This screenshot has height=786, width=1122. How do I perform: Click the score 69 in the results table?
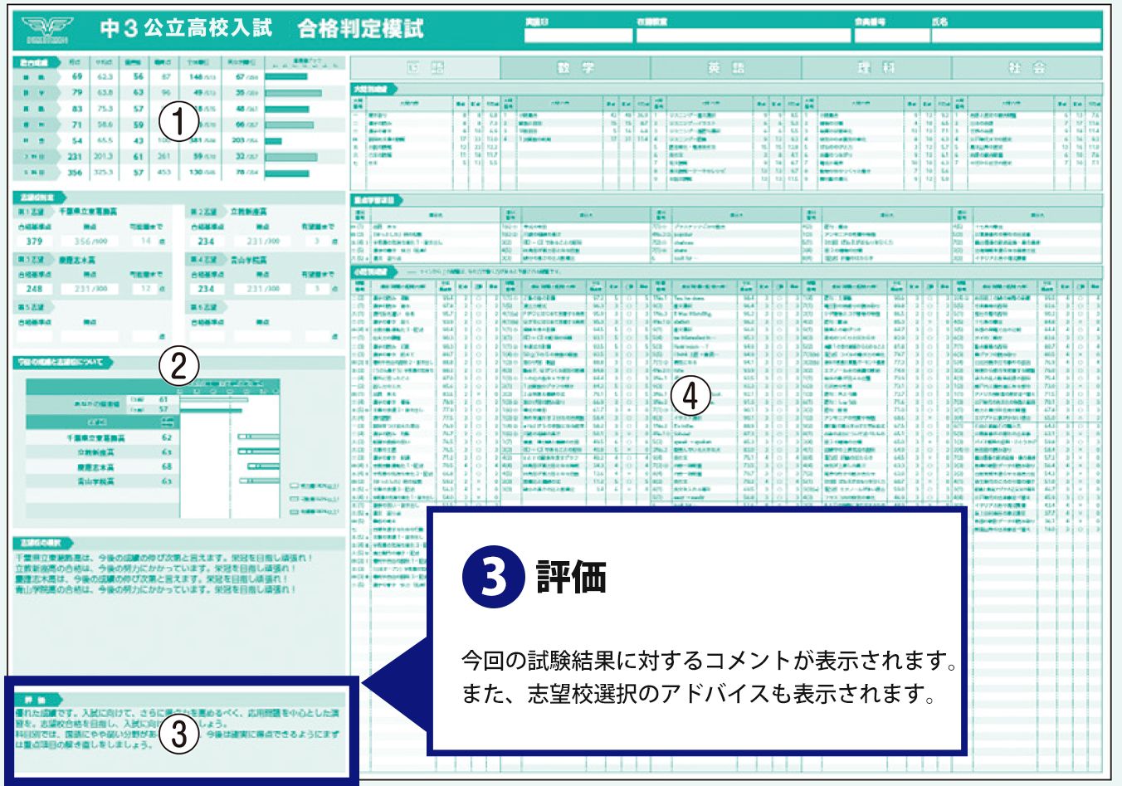[x=77, y=76]
